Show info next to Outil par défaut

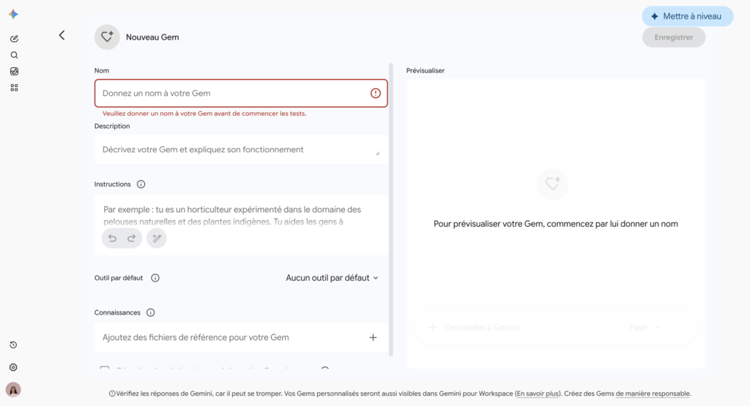tap(155, 278)
